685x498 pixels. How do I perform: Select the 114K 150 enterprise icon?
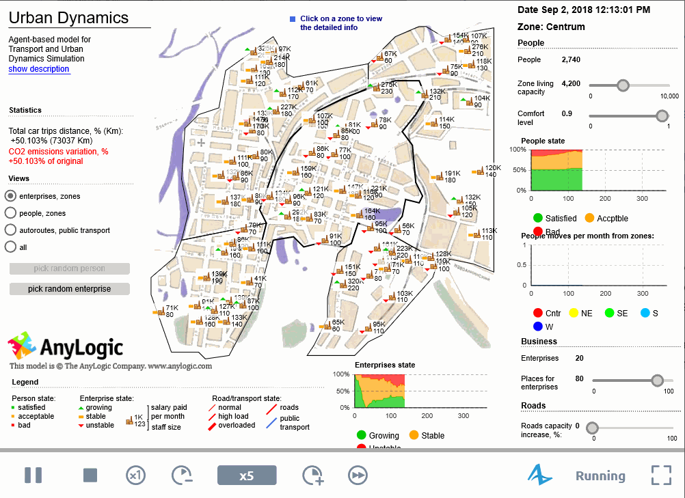click(434, 122)
